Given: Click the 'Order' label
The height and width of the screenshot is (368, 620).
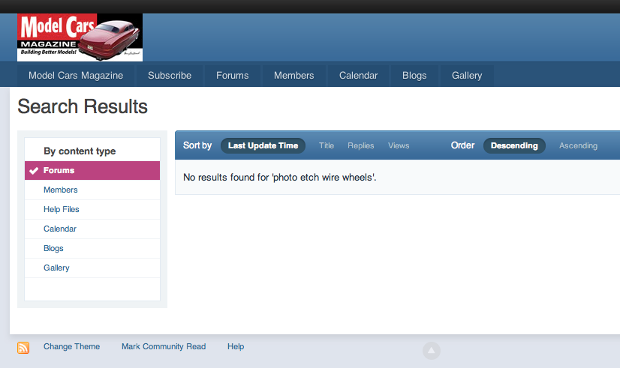Looking at the screenshot, I should coord(462,145).
